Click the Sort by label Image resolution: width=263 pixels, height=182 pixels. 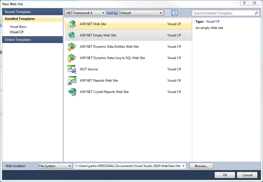pos(113,13)
